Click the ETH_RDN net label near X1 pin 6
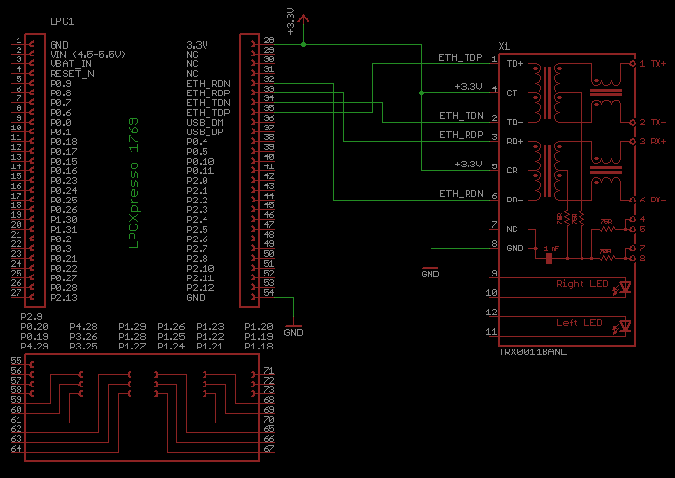The width and height of the screenshot is (675, 478). pos(461,193)
